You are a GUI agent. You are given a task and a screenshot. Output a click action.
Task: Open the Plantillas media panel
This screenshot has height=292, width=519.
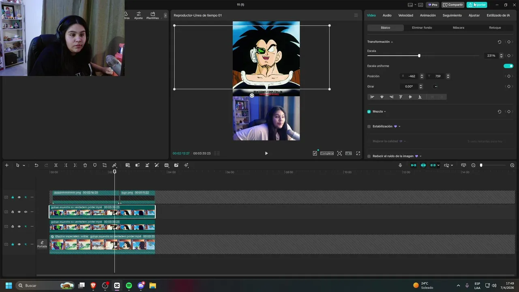[x=152, y=15]
